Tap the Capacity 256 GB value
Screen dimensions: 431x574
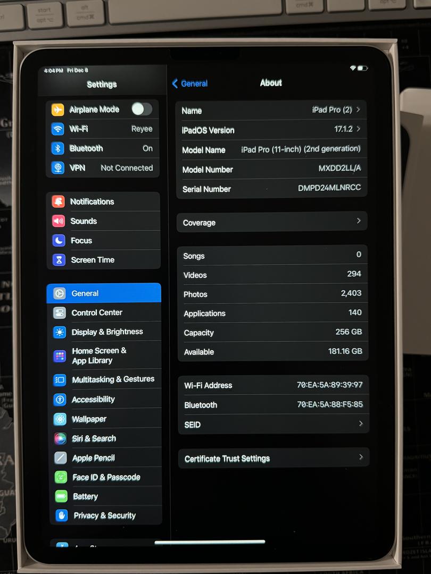click(x=349, y=332)
